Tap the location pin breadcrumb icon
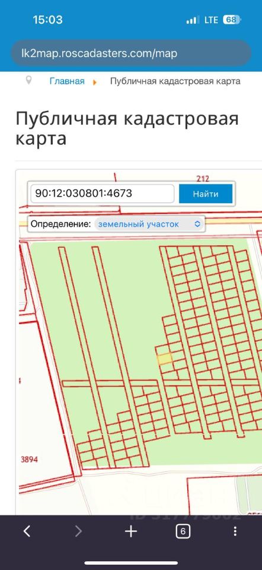The width and height of the screenshot is (262, 570). point(28,80)
